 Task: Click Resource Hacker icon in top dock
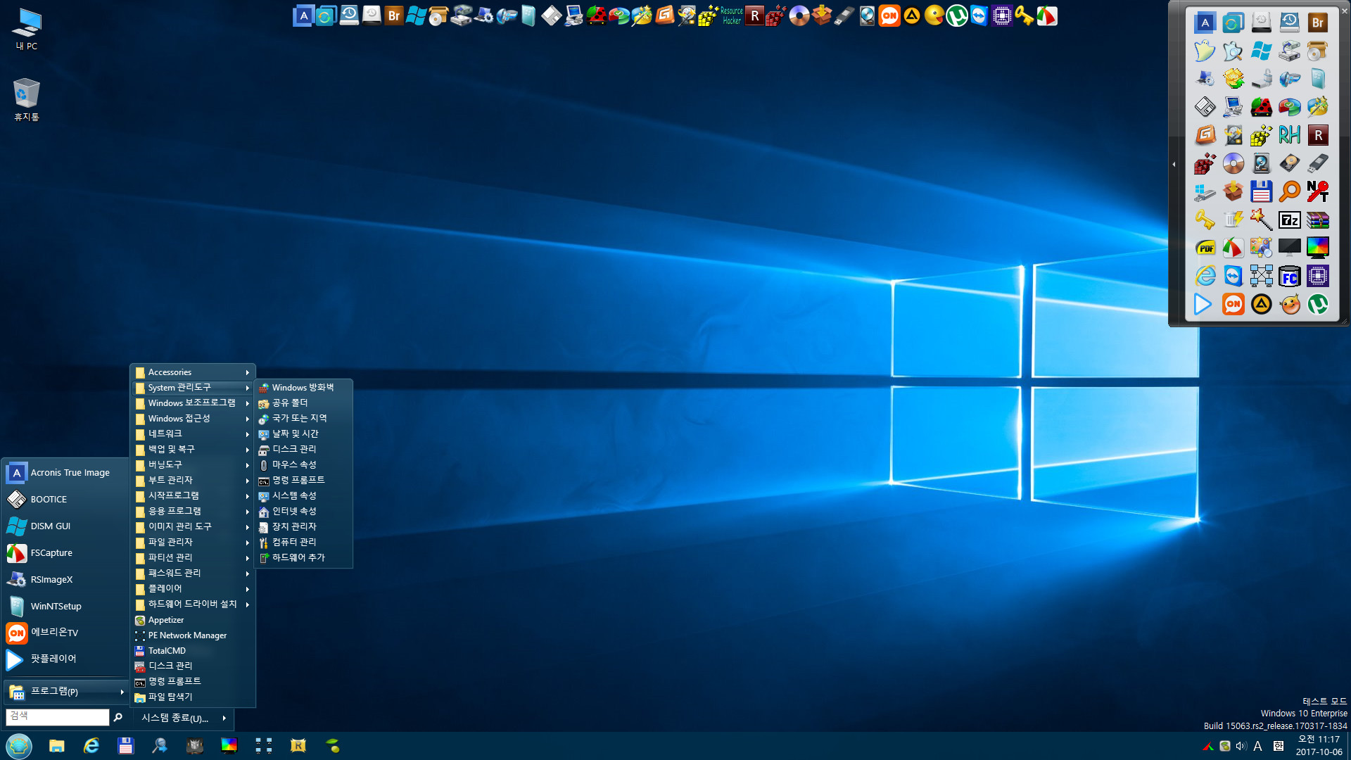click(x=732, y=15)
